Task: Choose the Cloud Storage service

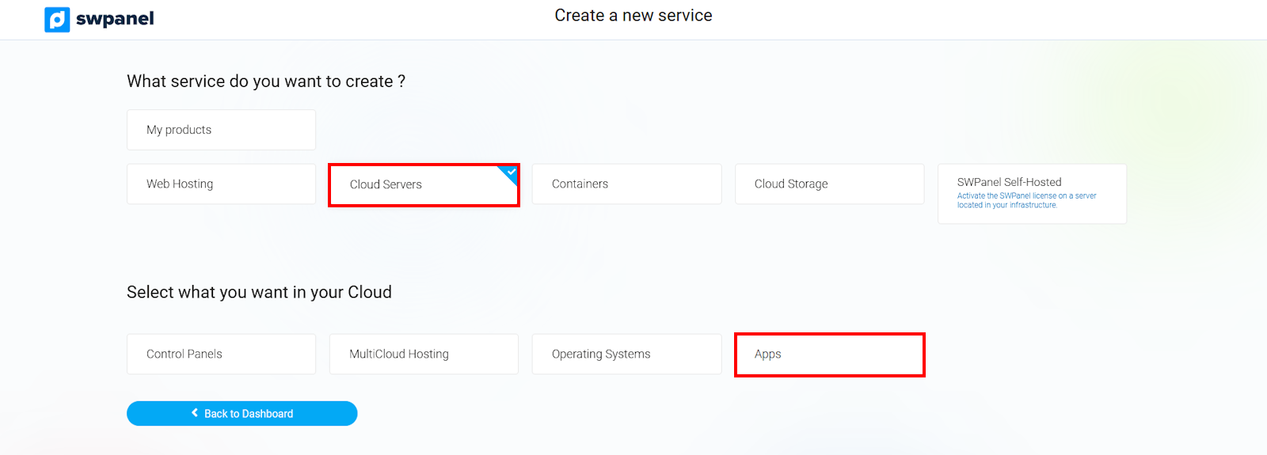Action: 829,184
